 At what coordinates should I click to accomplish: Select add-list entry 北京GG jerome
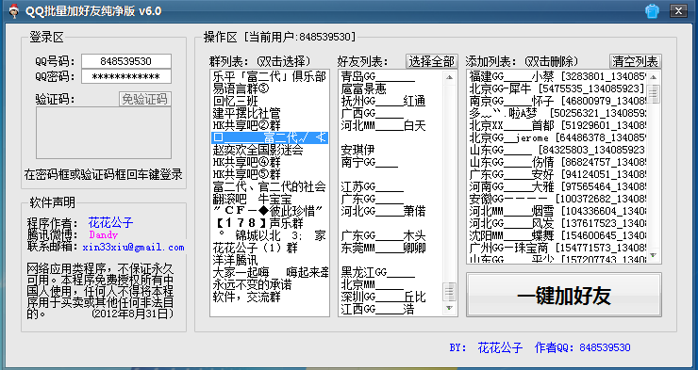click(x=557, y=137)
